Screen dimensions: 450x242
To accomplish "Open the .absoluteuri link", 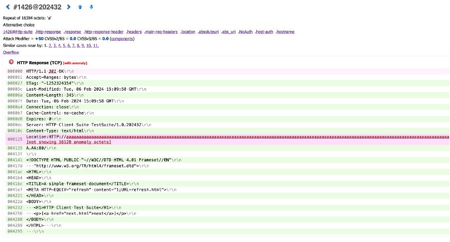I will [209, 32].
